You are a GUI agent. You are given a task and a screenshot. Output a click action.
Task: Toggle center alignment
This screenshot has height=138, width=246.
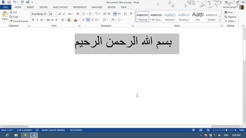[88, 20]
